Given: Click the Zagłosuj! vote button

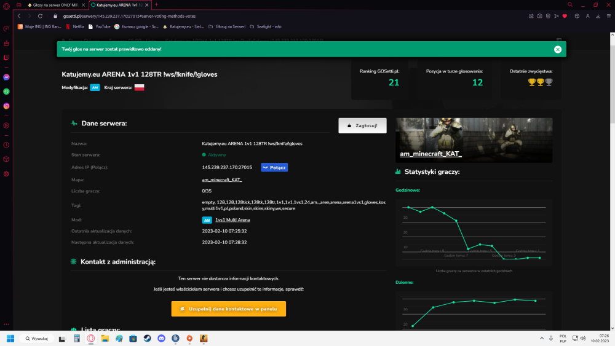Looking at the screenshot, I should 362,126.
